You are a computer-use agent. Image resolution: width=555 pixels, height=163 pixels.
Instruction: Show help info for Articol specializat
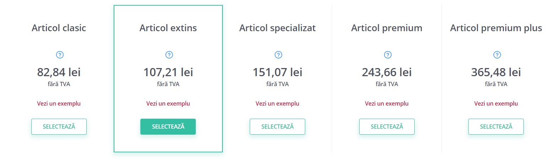click(x=278, y=55)
